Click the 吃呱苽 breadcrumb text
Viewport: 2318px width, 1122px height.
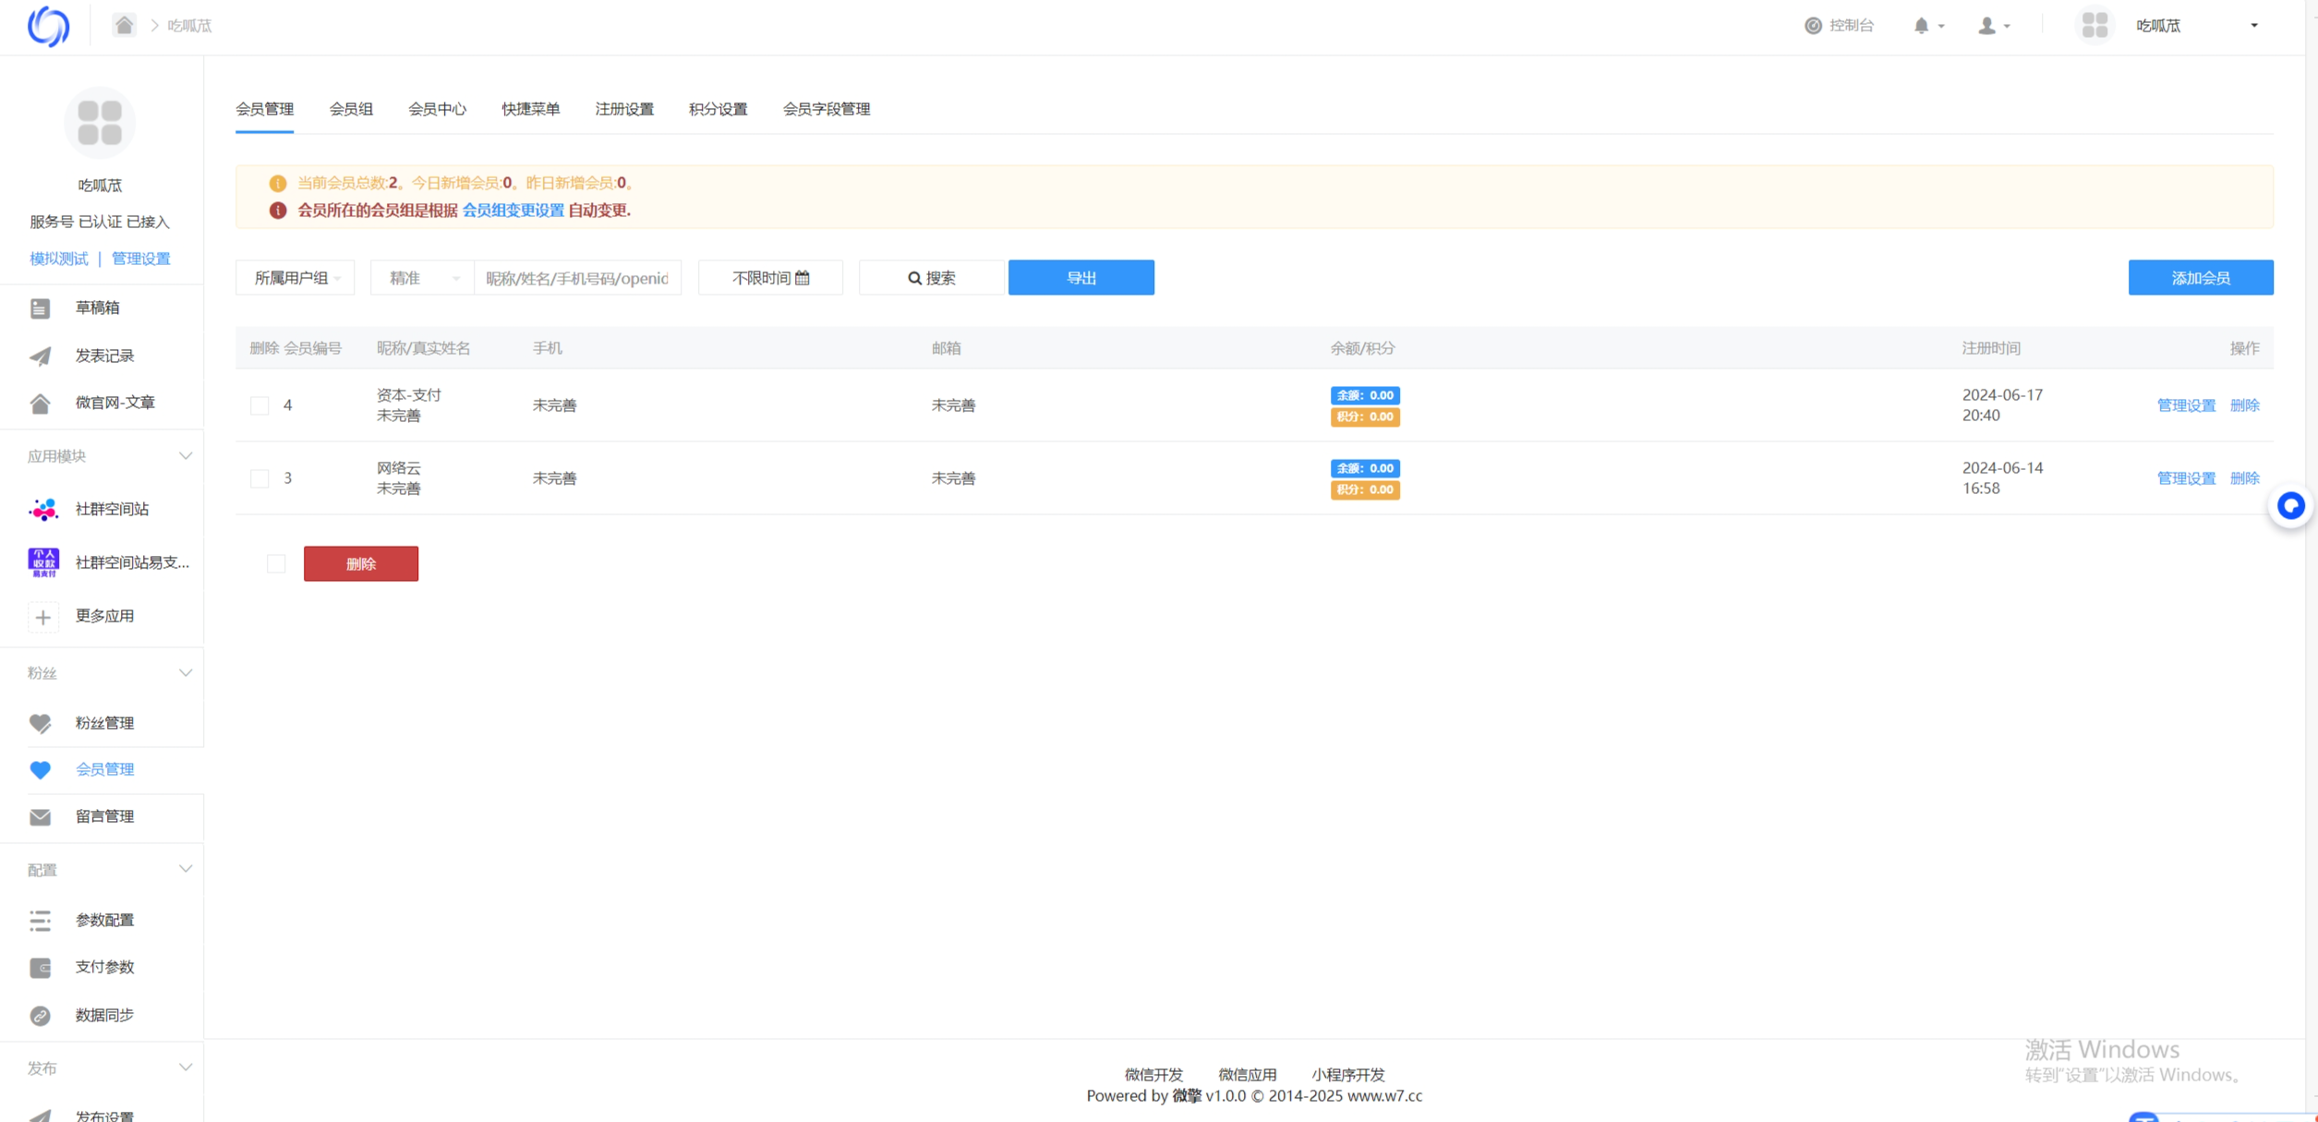pyautogui.click(x=189, y=26)
